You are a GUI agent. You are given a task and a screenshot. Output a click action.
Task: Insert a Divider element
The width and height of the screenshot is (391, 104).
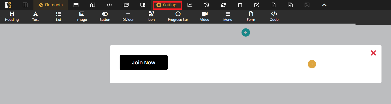click(128, 16)
